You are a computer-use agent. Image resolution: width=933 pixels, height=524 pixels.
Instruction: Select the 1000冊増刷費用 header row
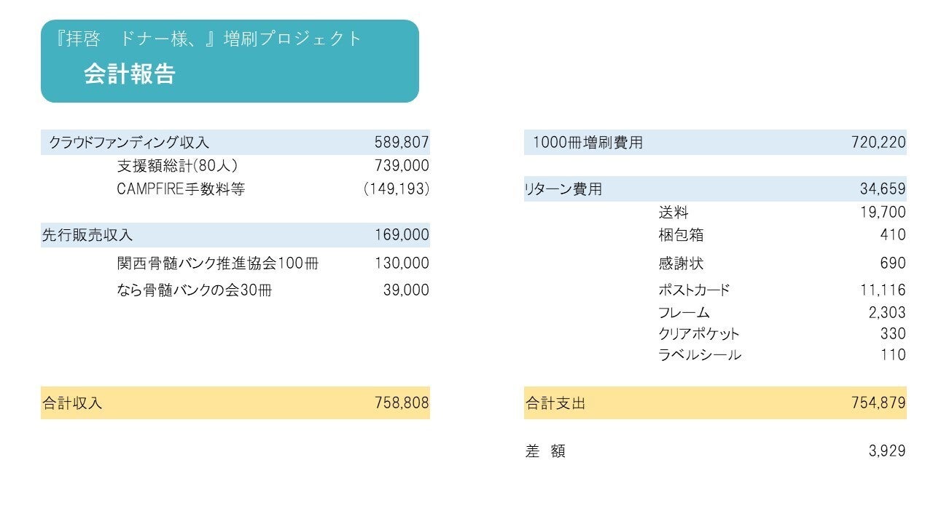click(x=714, y=143)
